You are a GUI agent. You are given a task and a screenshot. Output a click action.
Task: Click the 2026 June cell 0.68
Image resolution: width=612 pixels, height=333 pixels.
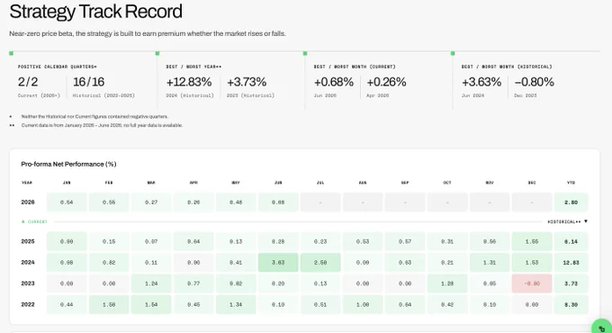[x=278, y=202]
